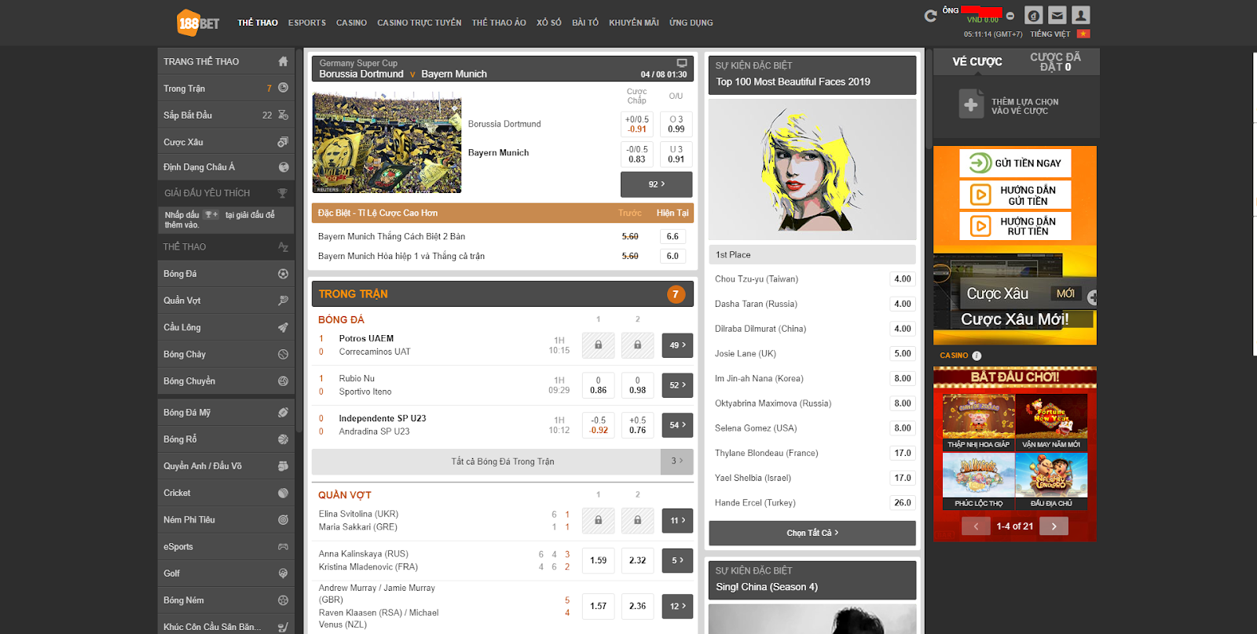Click the racket icon for Quần Vợt
The width and height of the screenshot is (1257, 634).
click(283, 301)
